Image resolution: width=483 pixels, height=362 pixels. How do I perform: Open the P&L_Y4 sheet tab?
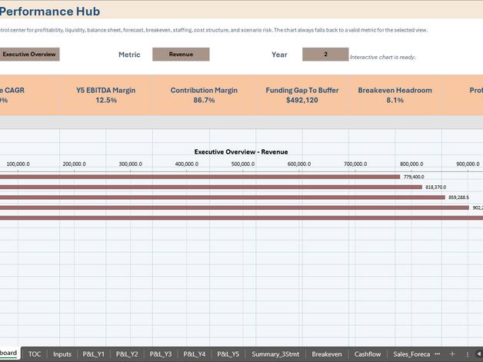(x=195, y=354)
